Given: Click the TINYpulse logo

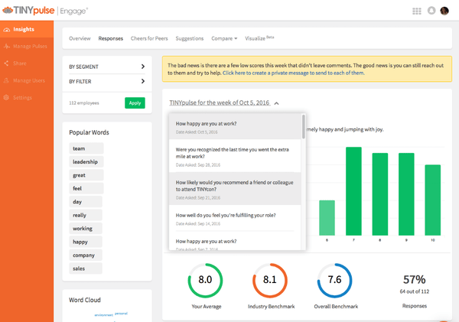Looking at the screenshot, I should (28, 11).
